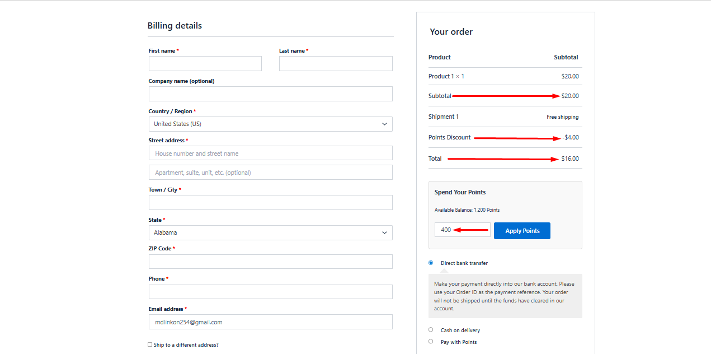Click the Last name input field
Screen dimensions: 711x354
click(x=336, y=63)
